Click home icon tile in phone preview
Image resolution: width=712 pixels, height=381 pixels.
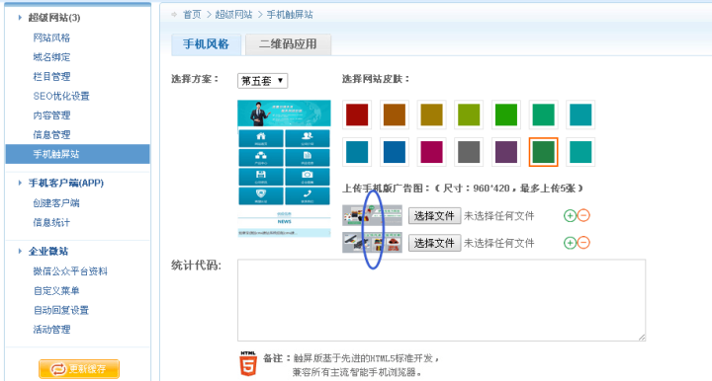click(x=261, y=138)
